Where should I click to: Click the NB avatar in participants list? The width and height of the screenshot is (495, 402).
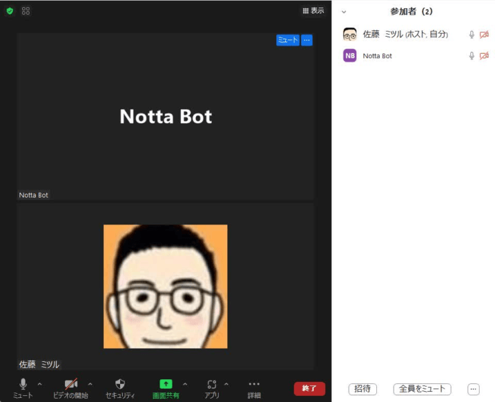(349, 56)
